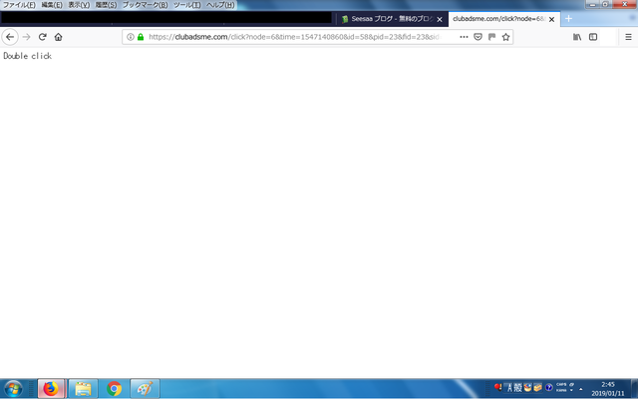638x399 pixels.
Task: Show site information via the info icon
Action: click(x=131, y=37)
